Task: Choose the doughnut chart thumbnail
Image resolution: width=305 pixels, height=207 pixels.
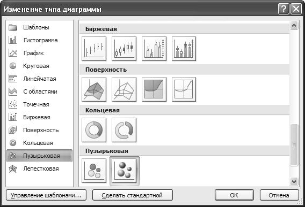Action: [x=94, y=130]
